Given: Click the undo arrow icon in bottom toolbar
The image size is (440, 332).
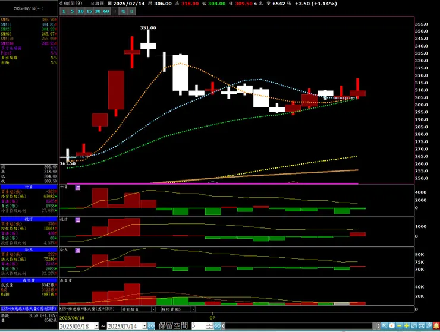Looking at the screenshot, I should [x=414, y=326].
